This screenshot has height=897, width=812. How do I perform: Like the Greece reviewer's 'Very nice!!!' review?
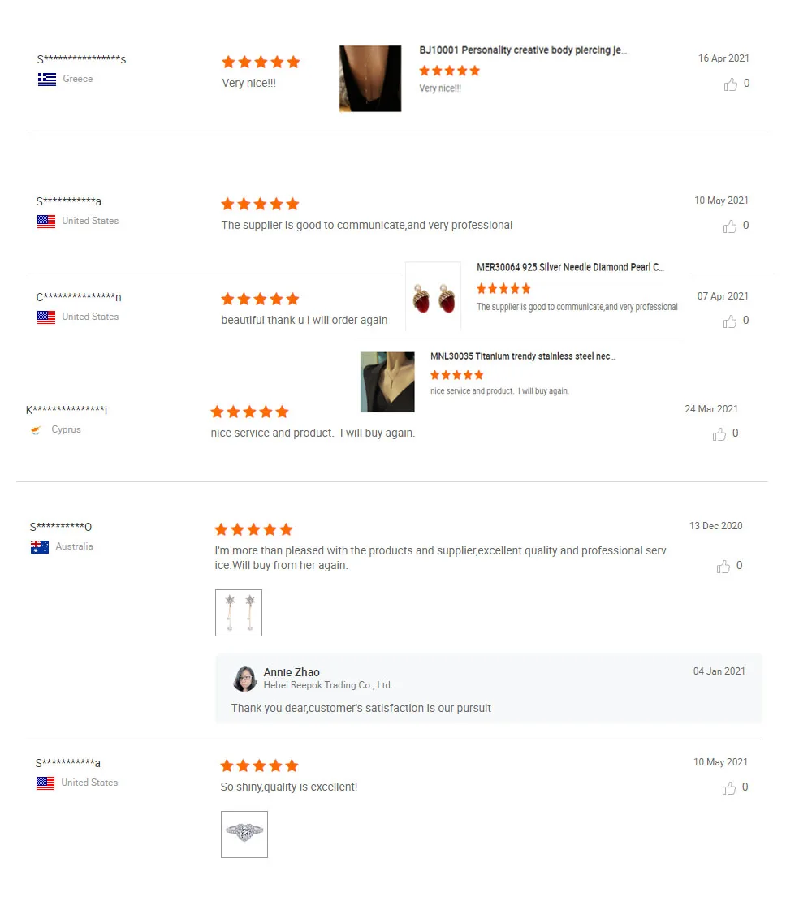coord(730,84)
